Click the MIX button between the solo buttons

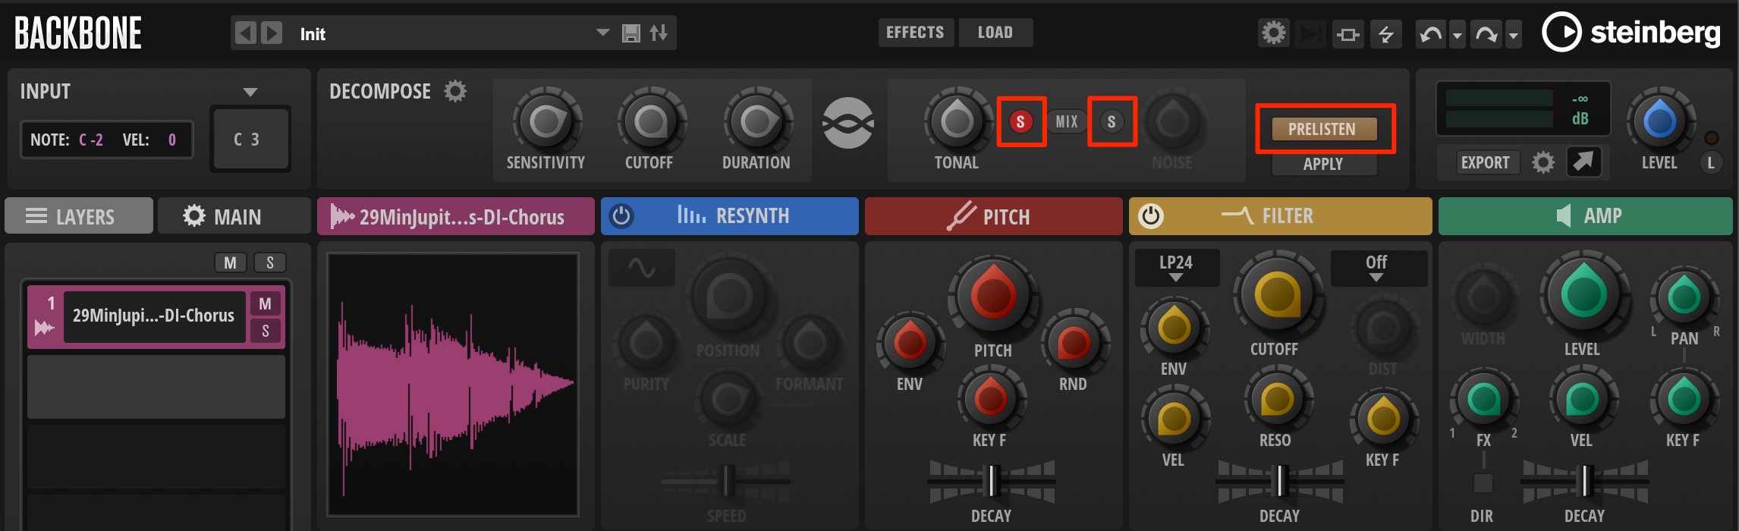[1067, 121]
